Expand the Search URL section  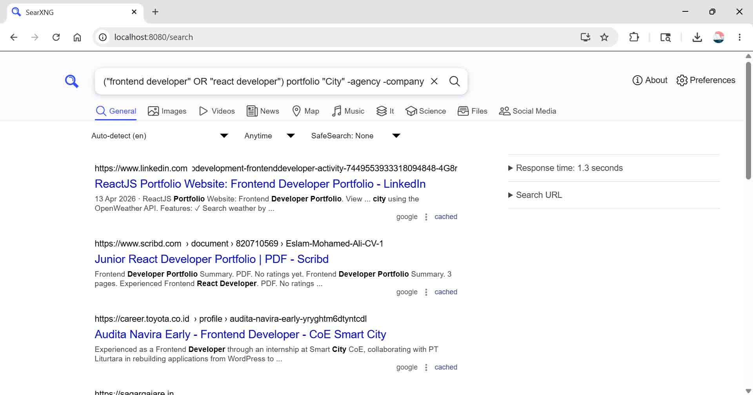535,195
